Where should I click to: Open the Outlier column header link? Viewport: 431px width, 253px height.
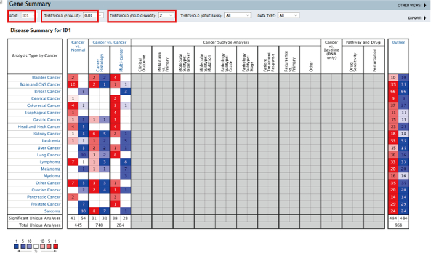click(398, 42)
